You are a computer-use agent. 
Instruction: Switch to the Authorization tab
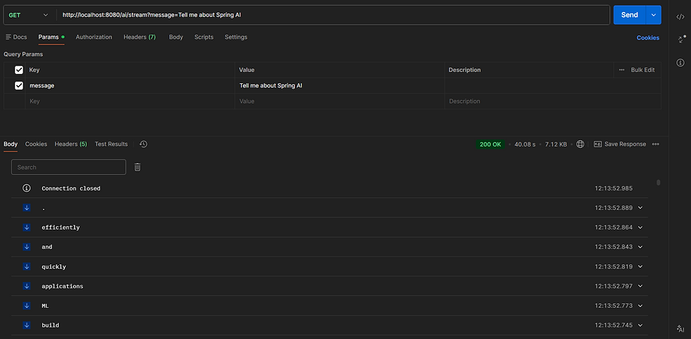[94, 37]
